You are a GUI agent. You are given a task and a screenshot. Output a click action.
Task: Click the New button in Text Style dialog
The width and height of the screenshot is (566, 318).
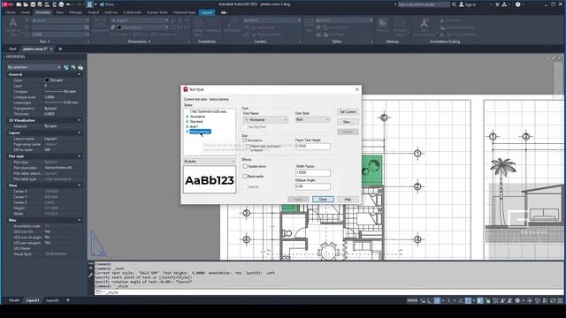coord(348,122)
